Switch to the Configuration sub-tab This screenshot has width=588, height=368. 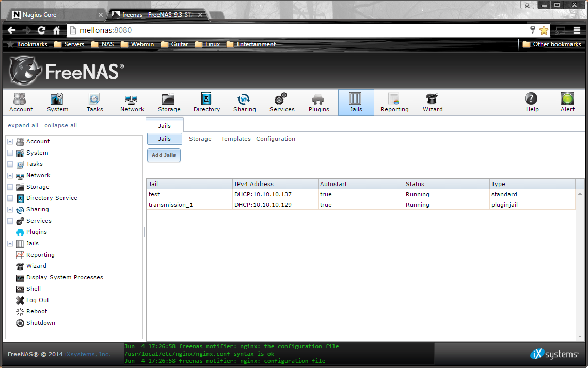pos(276,139)
